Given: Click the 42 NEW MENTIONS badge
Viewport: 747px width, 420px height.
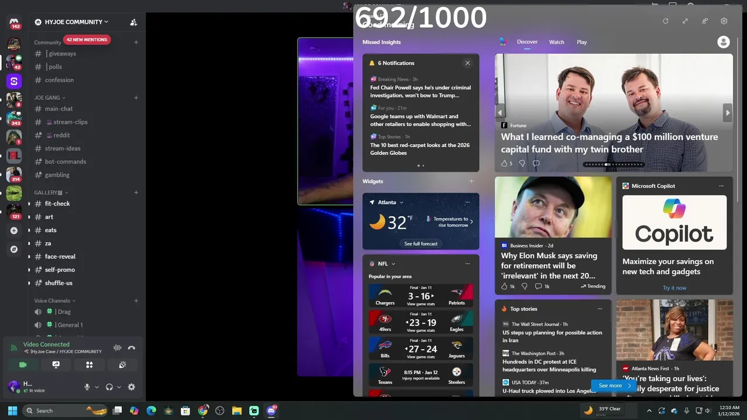Looking at the screenshot, I should pos(86,40).
